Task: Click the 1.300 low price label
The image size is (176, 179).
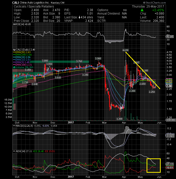Action: click(119, 119)
